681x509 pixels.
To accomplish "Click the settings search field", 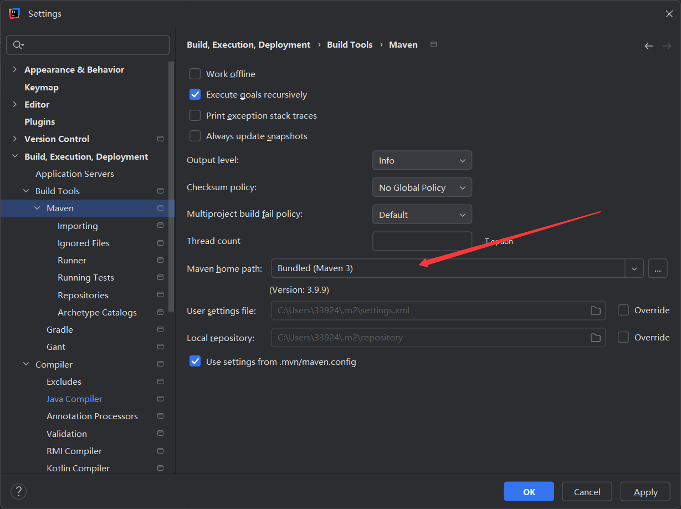I will [88, 45].
